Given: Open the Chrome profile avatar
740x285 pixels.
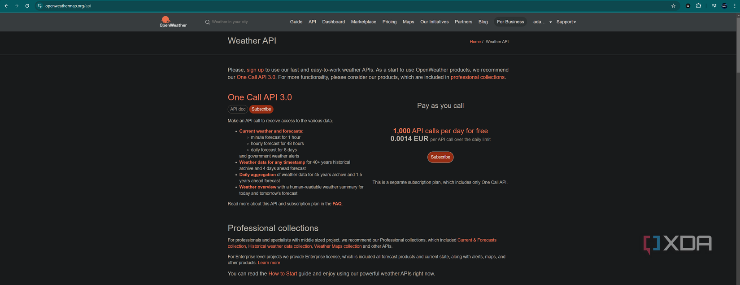Looking at the screenshot, I should 724,6.
